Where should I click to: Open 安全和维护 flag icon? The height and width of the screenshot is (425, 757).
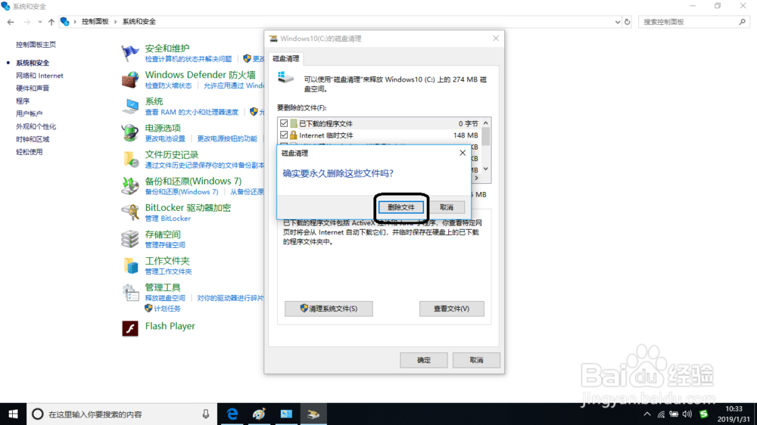point(130,53)
